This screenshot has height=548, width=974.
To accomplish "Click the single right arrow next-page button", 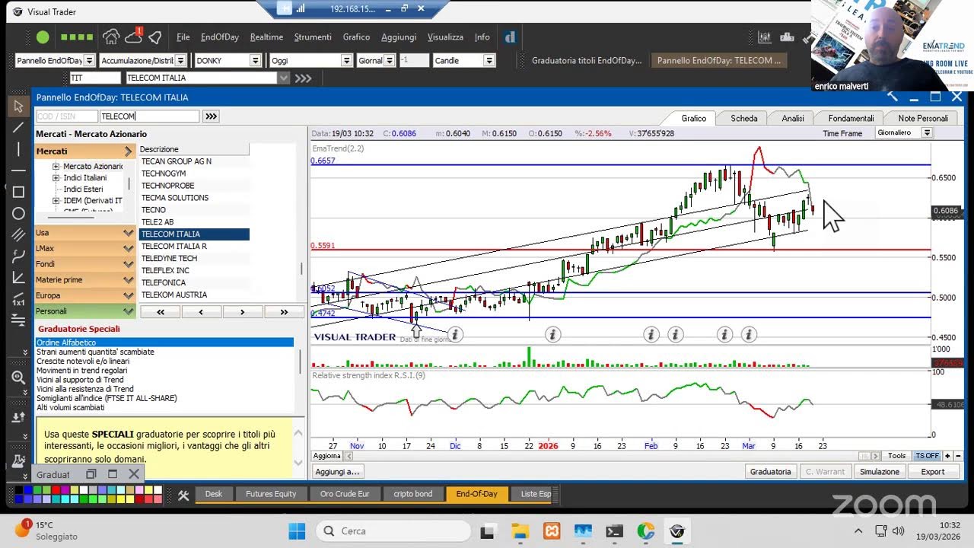I will tap(242, 312).
